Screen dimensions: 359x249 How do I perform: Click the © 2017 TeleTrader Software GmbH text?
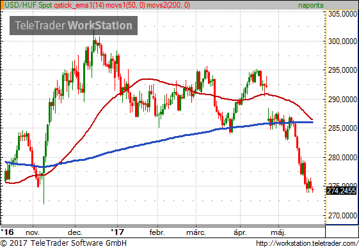coord(63,243)
